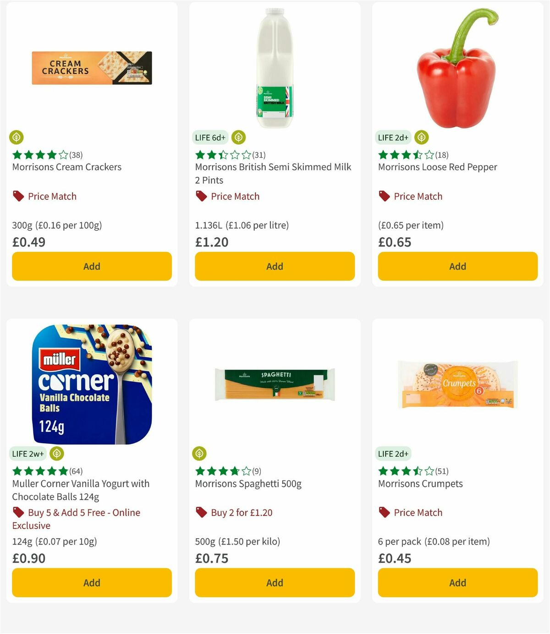The width and height of the screenshot is (550, 634).
Task: Click the Price Match tag icon on Crumpets
Action: click(x=384, y=513)
